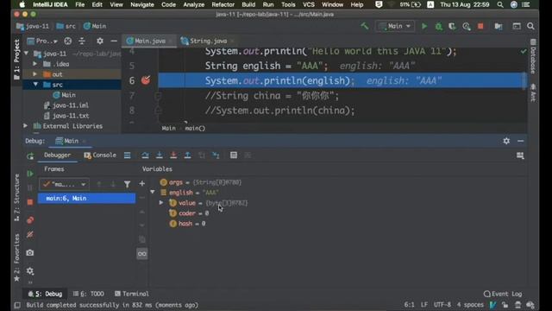Open Debug panel settings gear icon
Image resolution: width=552 pixels, height=311 pixels.
click(x=506, y=141)
